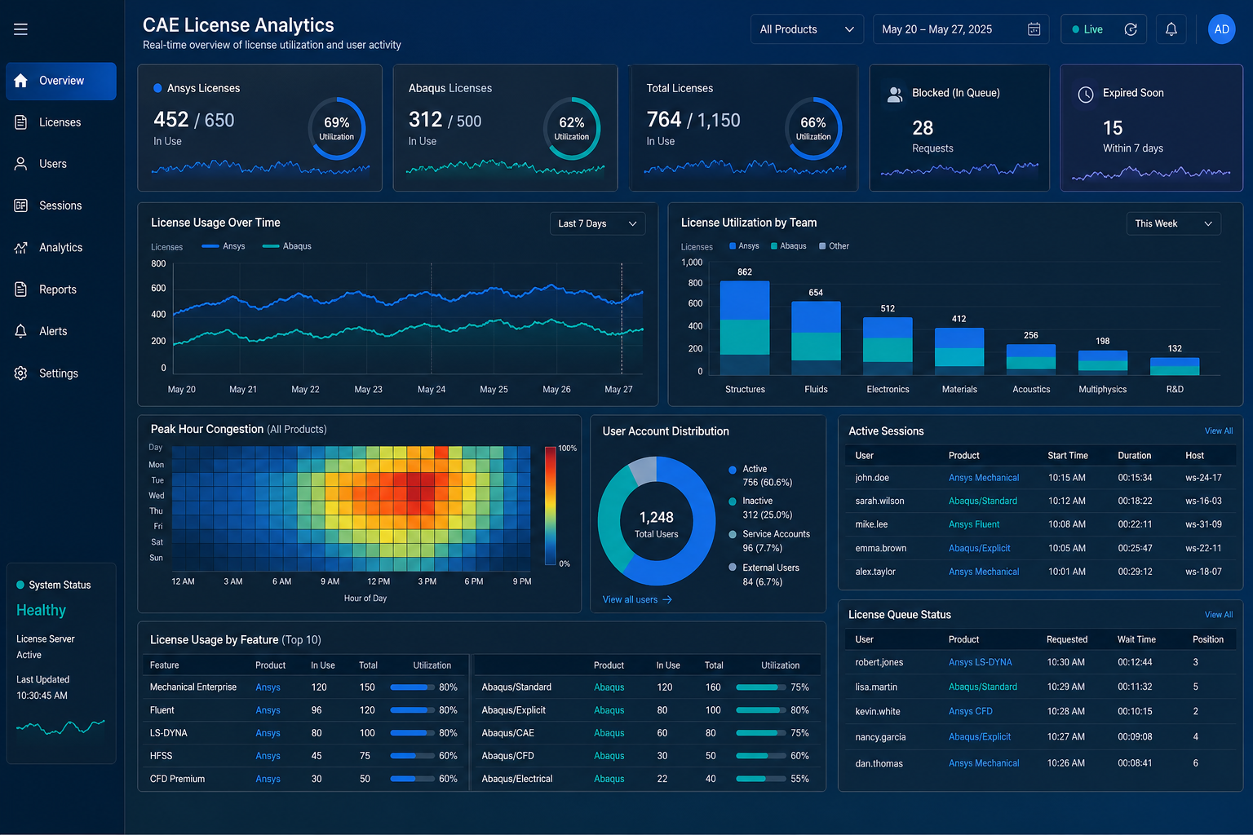Open the Last 7 Days dropdown

tap(598, 223)
